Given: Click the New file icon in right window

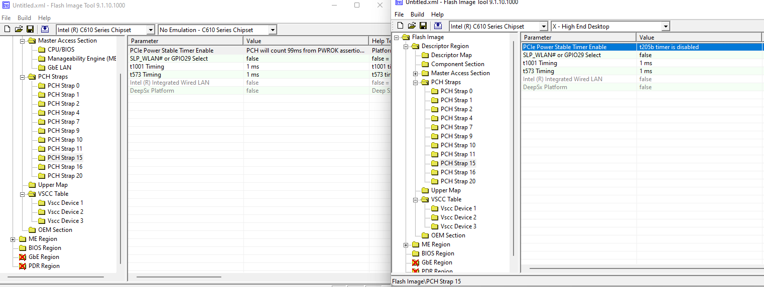Looking at the screenshot, I should tap(400, 26).
